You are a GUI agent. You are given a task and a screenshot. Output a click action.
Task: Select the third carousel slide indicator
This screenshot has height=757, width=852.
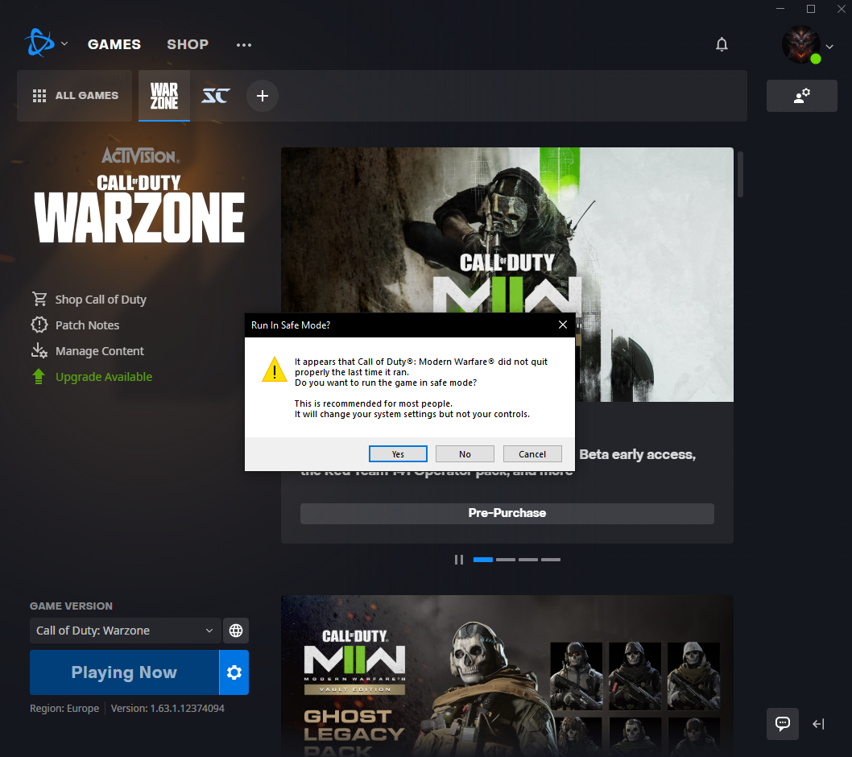(x=527, y=559)
